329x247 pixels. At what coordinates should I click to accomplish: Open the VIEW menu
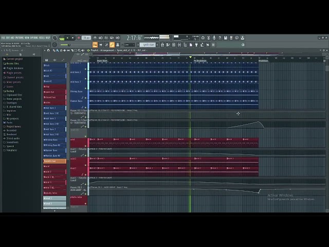pyautogui.click(x=27, y=38)
